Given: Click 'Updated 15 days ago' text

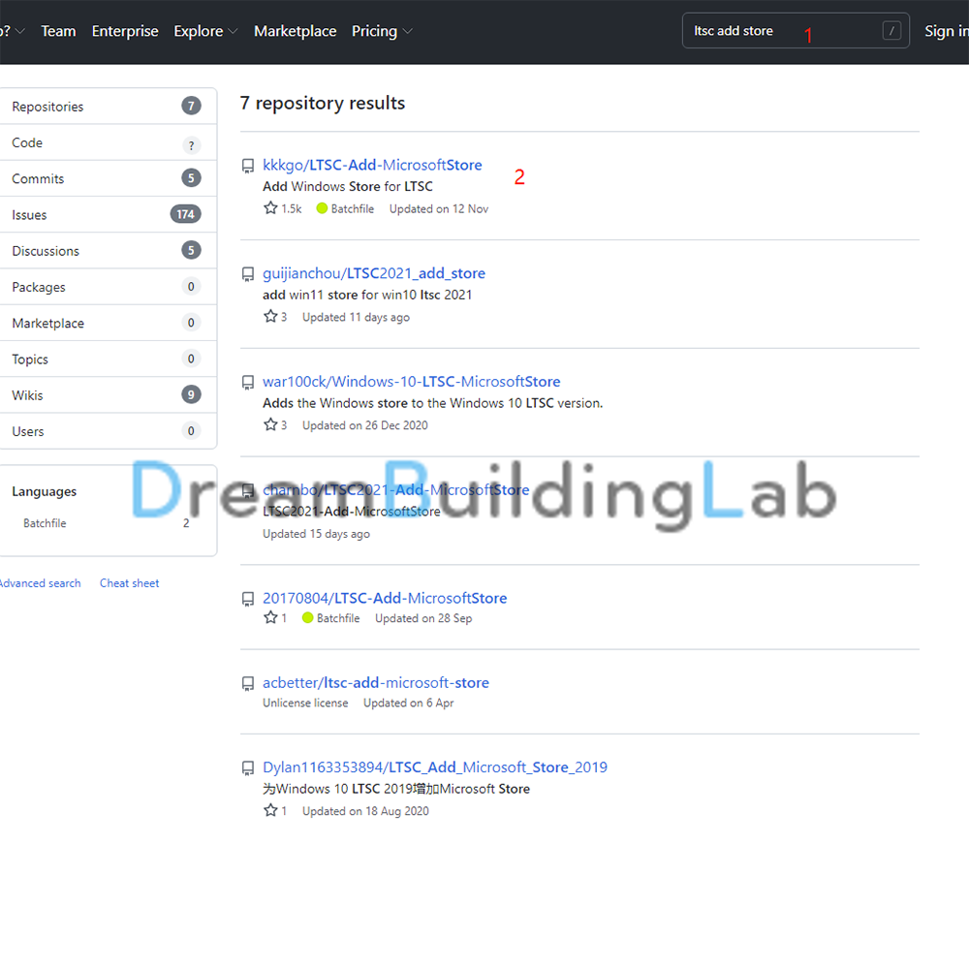Looking at the screenshot, I should pos(317,533).
